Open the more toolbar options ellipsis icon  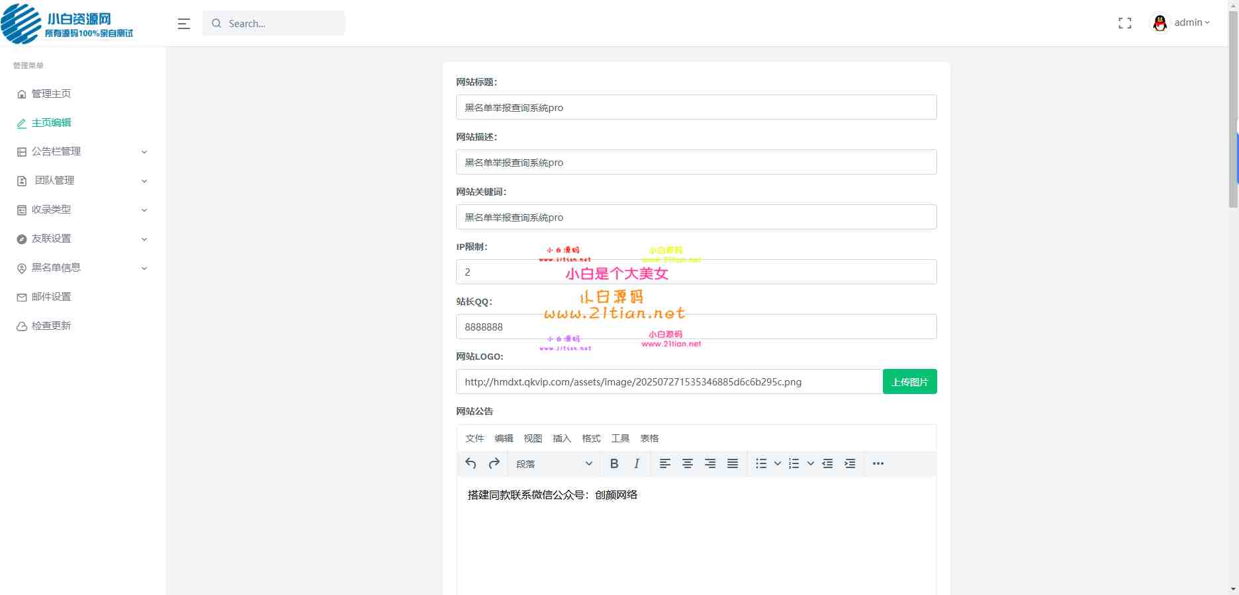click(x=878, y=463)
